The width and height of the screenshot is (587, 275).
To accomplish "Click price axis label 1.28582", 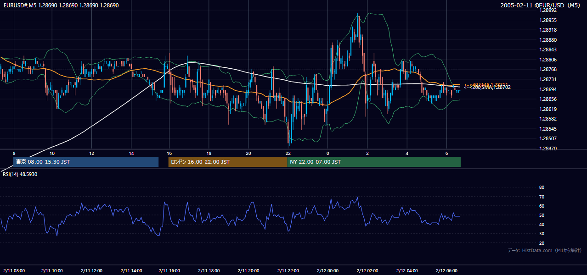I will coord(548,119).
